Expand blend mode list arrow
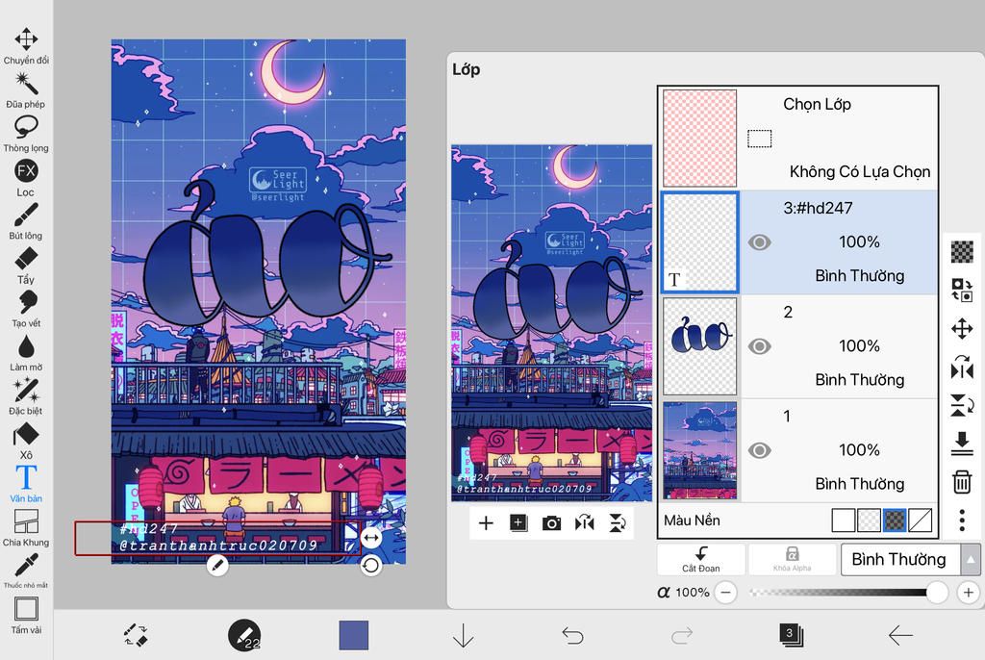Viewport: 985px width, 660px height. tap(971, 559)
